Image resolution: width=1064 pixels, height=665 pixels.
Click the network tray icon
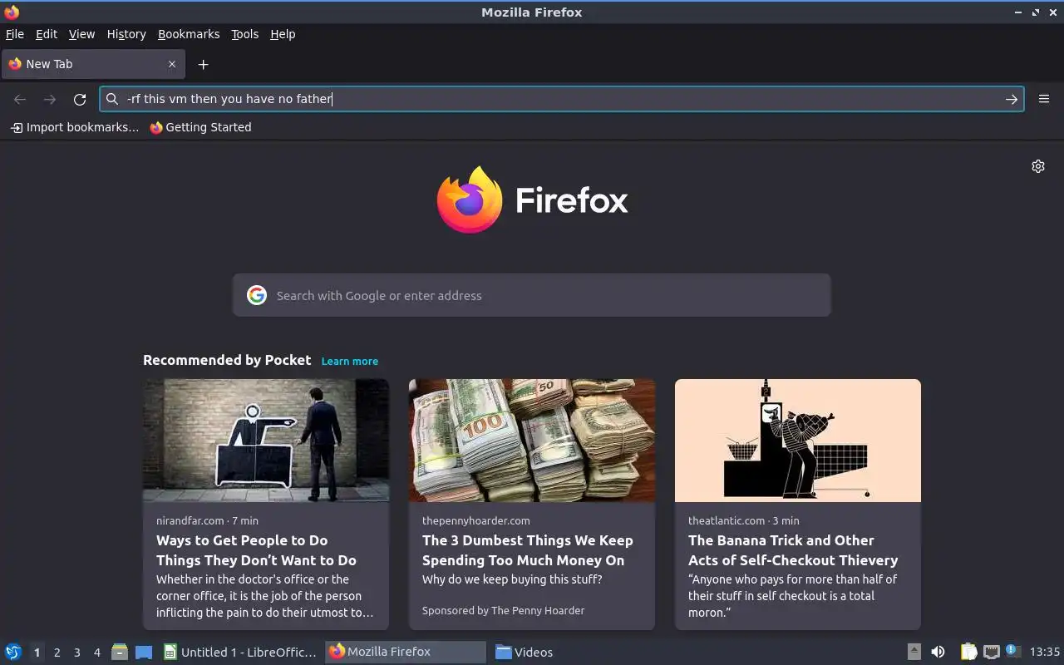tap(991, 652)
